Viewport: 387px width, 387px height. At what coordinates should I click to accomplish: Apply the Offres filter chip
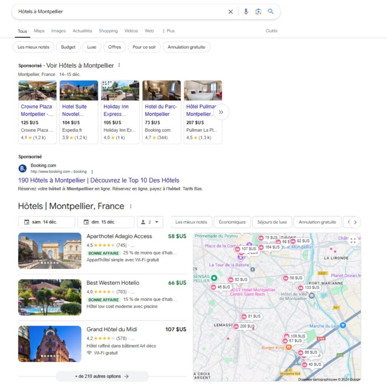[115, 47]
